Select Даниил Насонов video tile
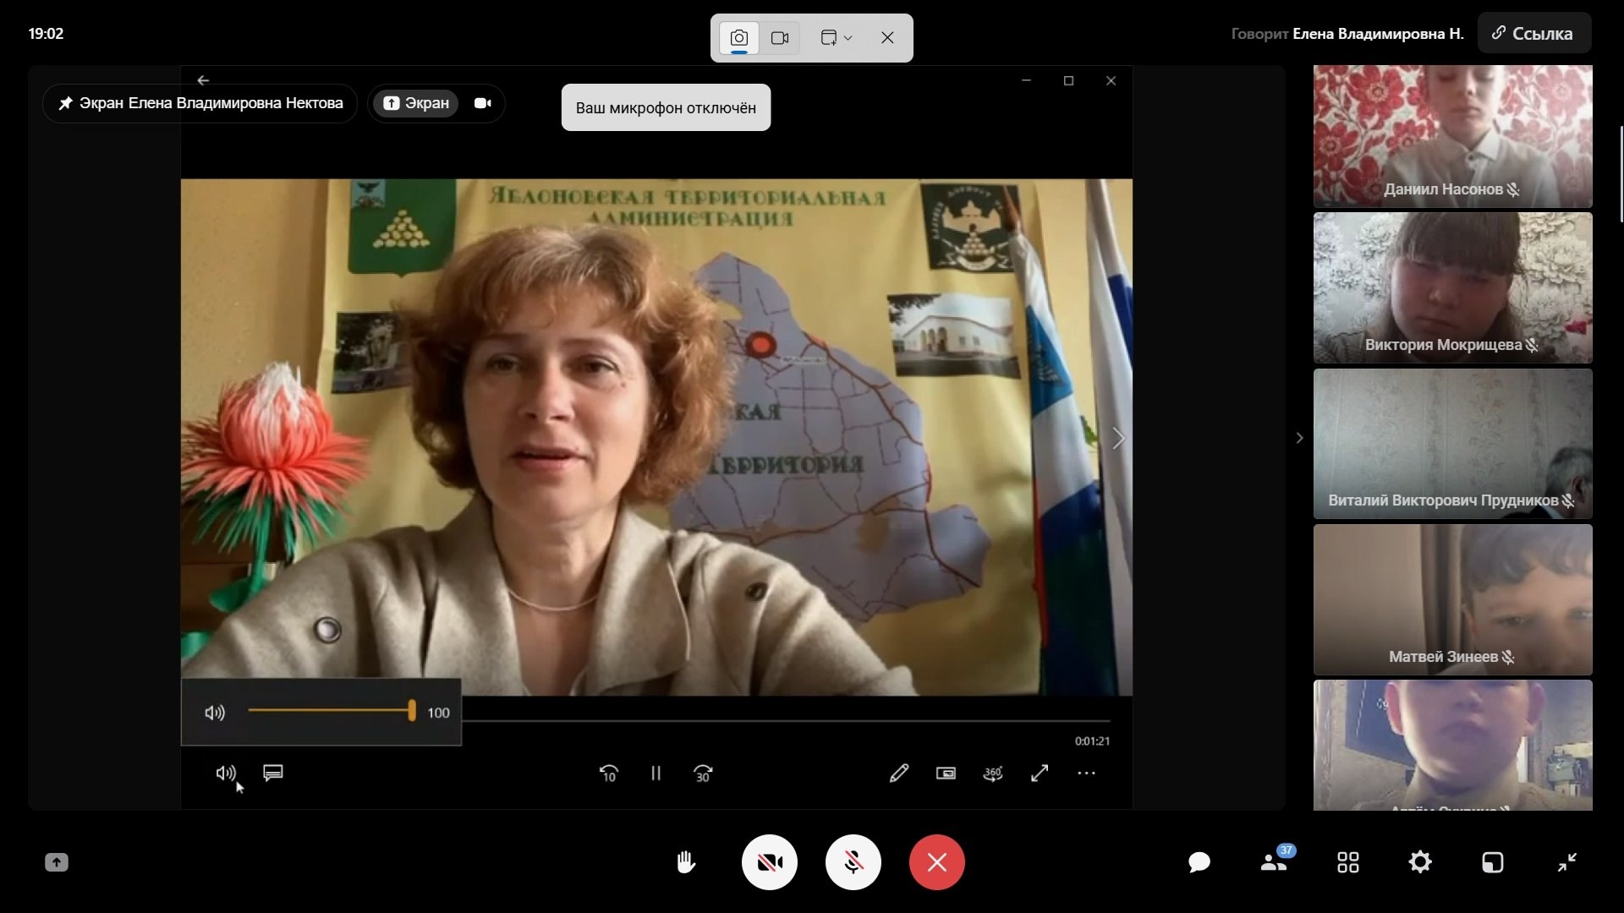This screenshot has height=913, width=1624. pyautogui.click(x=1452, y=136)
